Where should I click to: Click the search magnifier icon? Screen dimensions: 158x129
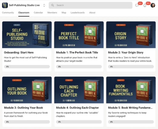[53, 5]
